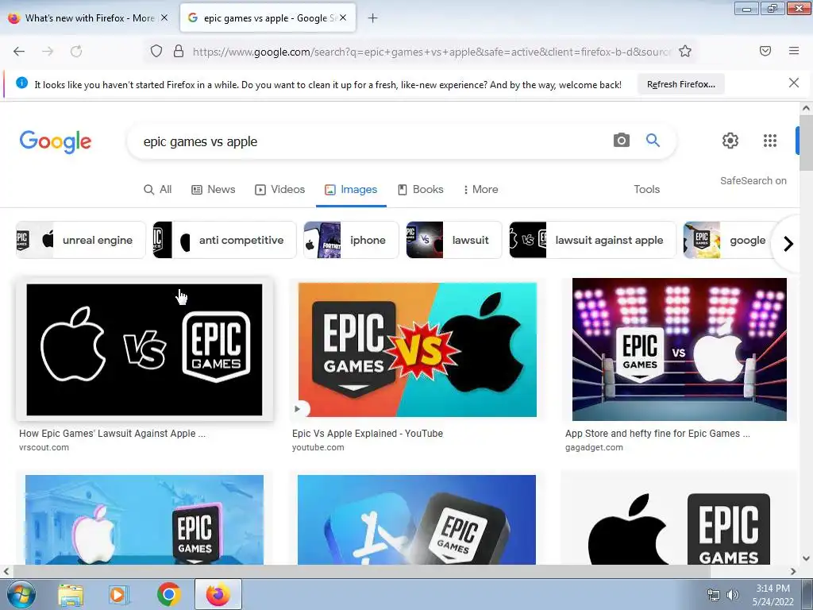Open a new tab with plus button

point(372,18)
